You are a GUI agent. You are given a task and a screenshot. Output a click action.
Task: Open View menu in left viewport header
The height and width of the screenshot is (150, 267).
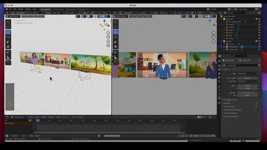click(x=24, y=16)
